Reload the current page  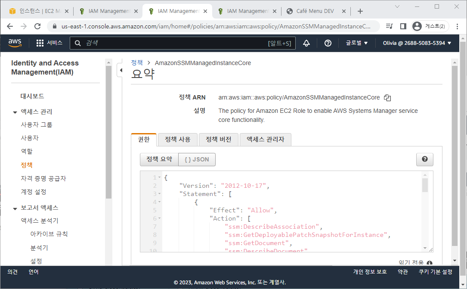37,26
